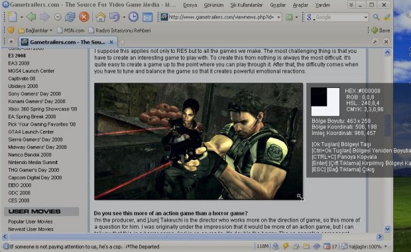Screen dimensions: 411x252
Task: Expand the Go button dropdown arrow
Action: click(296, 17)
